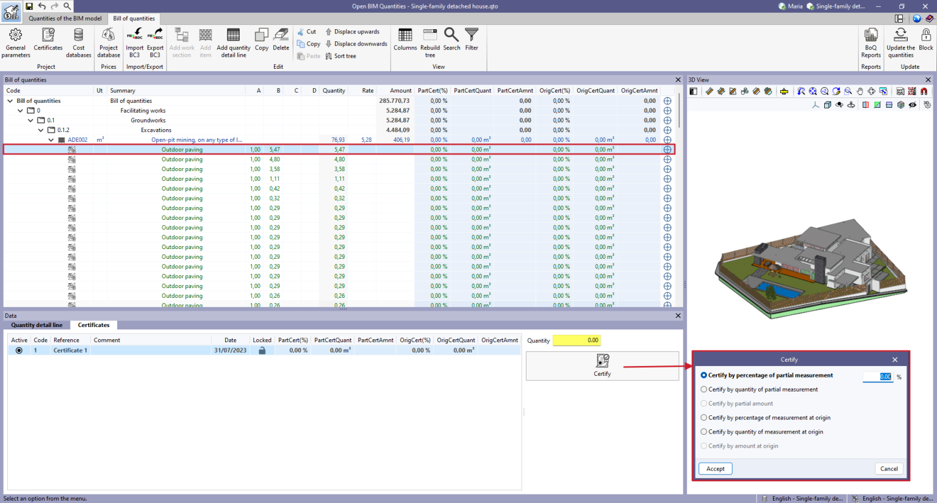Open the Filter tool
The width and height of the screenshot is (937, 503).
pos(472,39)
